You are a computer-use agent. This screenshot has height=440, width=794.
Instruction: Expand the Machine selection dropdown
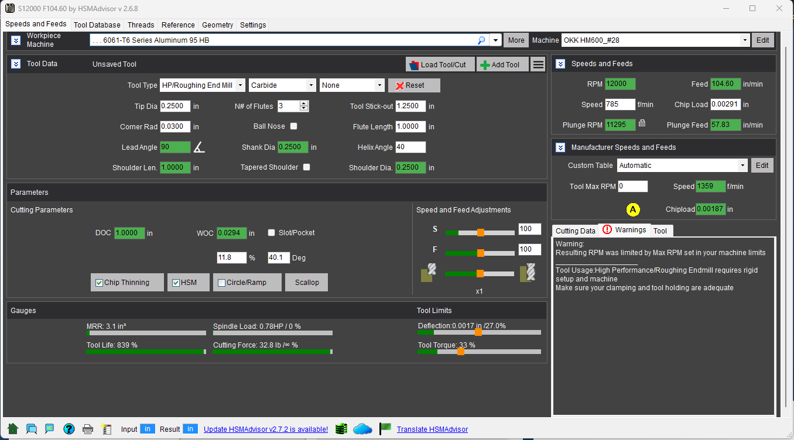click(744, 40)
